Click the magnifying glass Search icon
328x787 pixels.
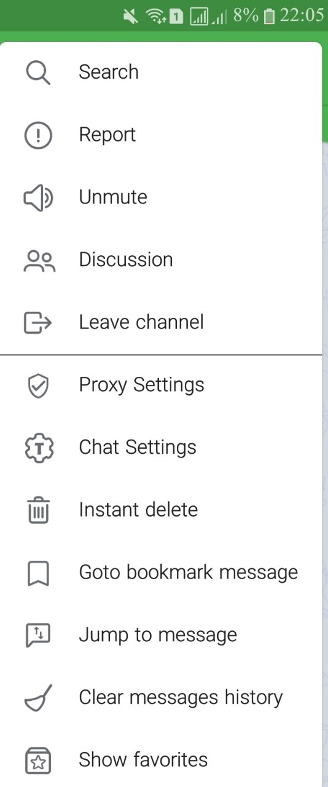tap(38, 73)
